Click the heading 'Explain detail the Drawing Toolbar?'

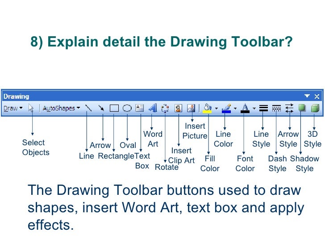click(170, 42)
